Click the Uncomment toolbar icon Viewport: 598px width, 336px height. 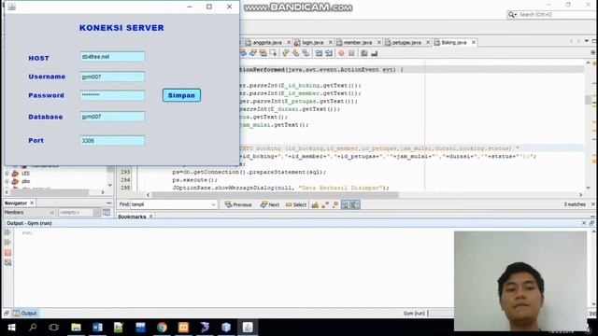(x=374, y=53)
